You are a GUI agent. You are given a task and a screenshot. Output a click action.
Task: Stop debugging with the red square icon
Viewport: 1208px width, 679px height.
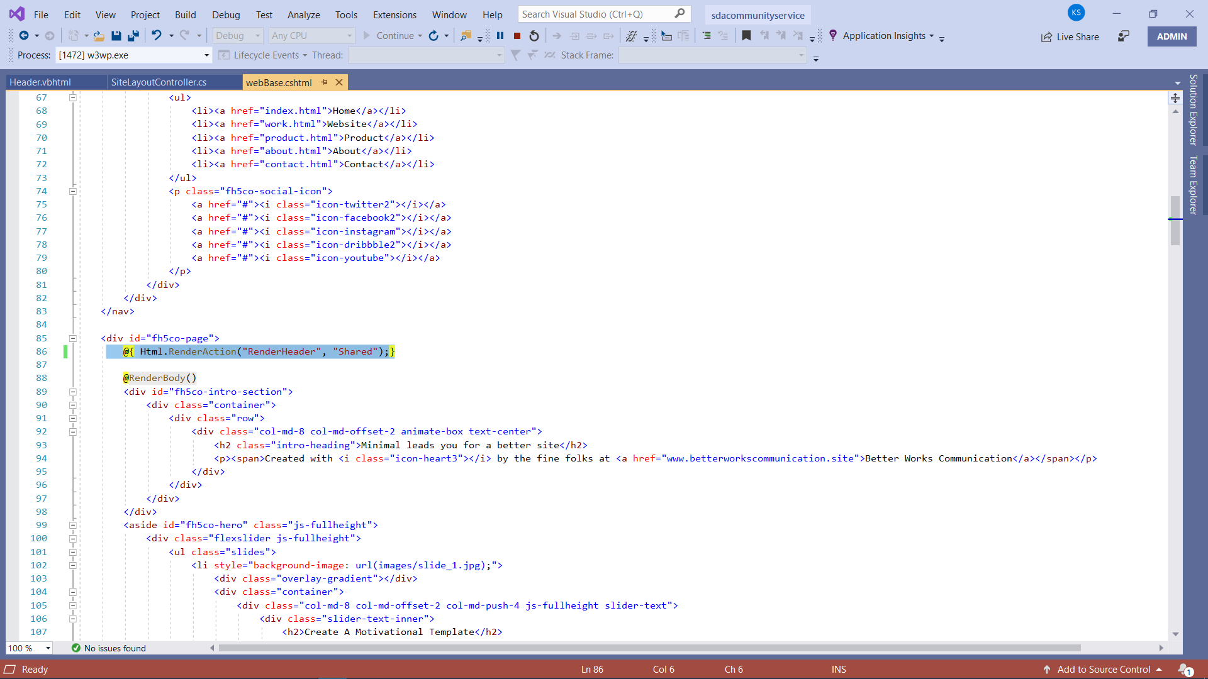pyautogui.click(x=517, y=36)
